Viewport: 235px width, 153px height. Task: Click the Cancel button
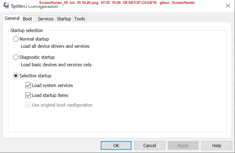150,145
